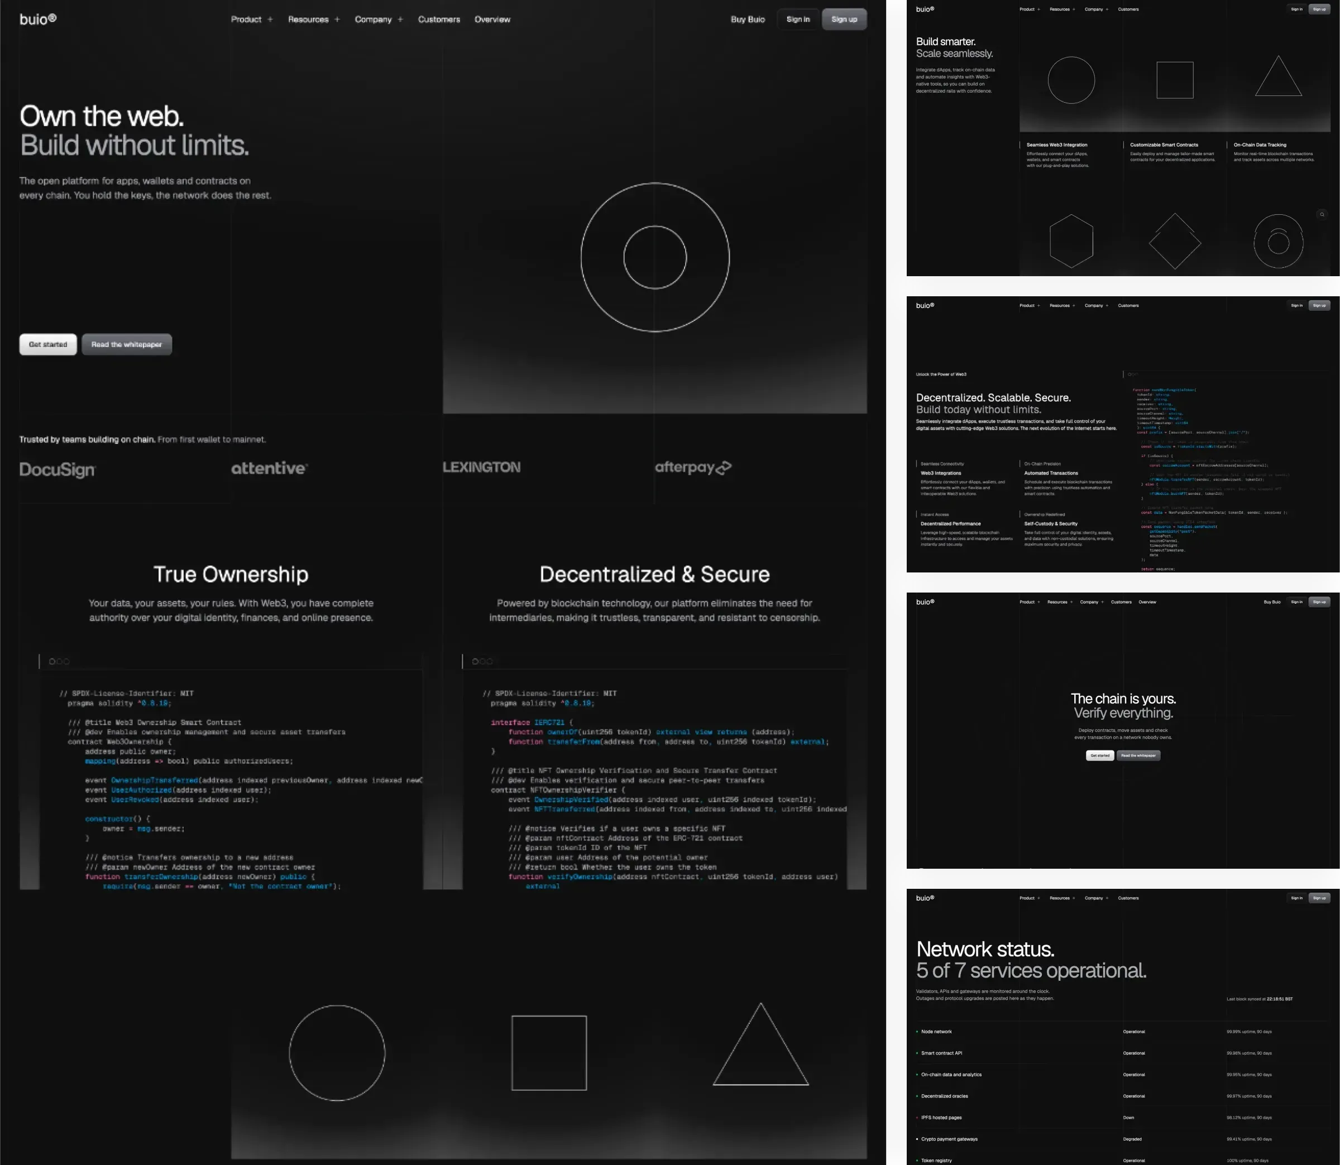Click the concentric circles graphic in Own the web hero
This screenshot has height=1165, width=1340.
click(x=655, y=257)
